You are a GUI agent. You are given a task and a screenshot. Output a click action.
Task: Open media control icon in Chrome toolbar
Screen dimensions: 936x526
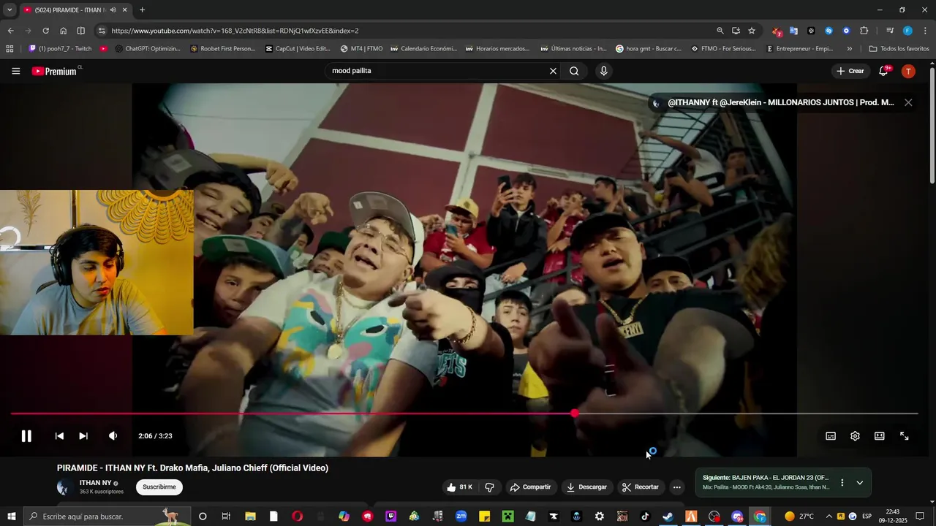[890, 31]
